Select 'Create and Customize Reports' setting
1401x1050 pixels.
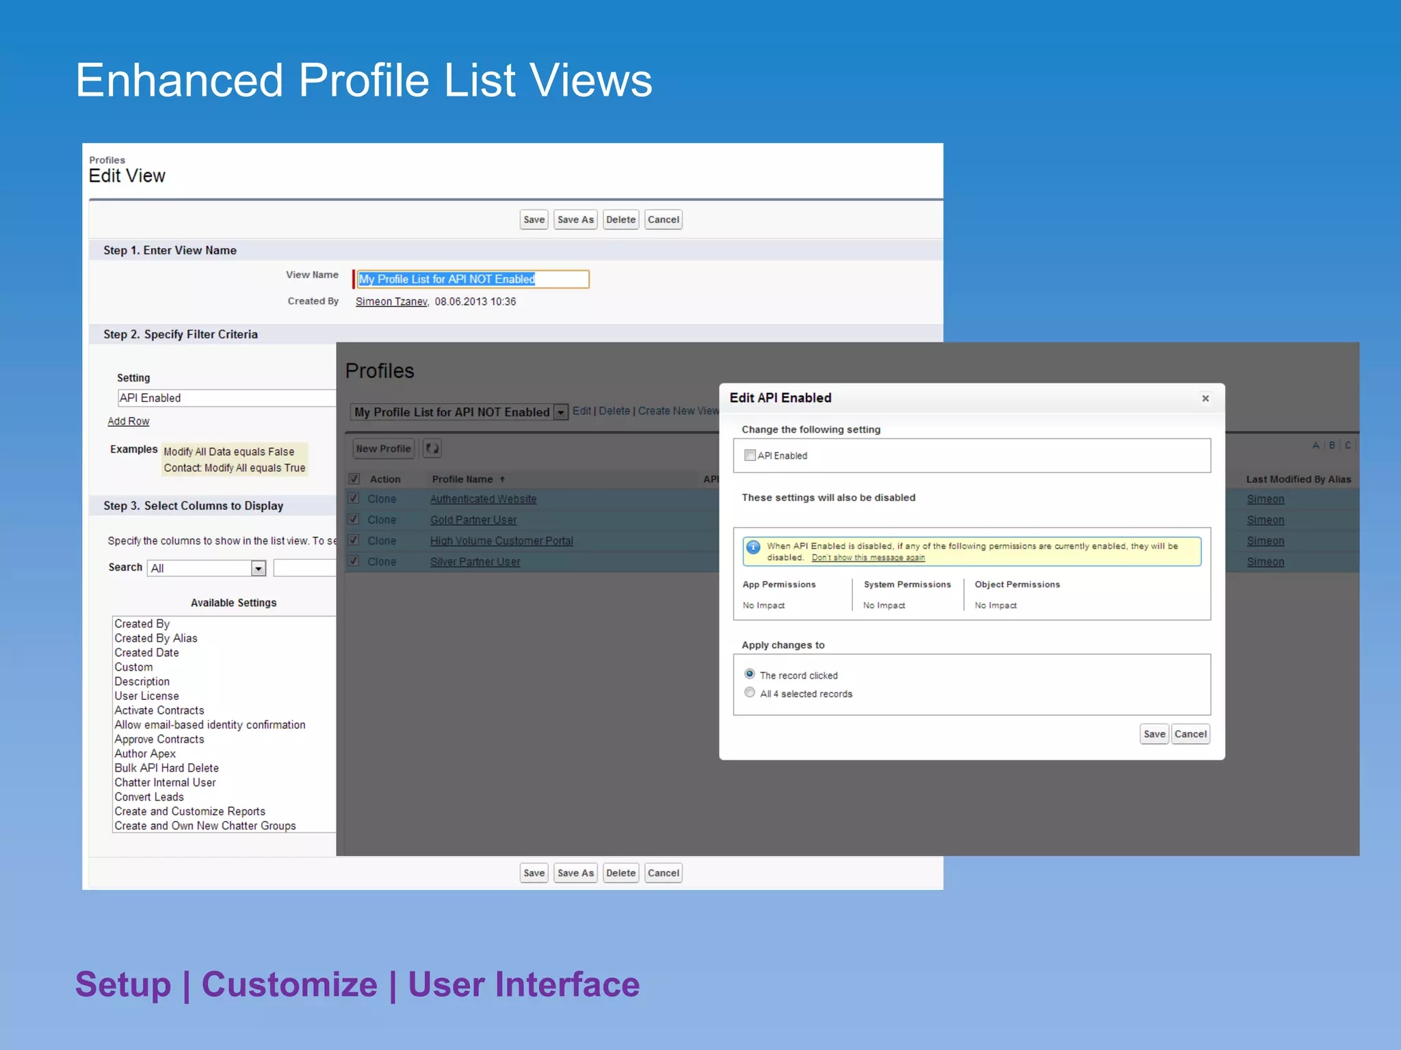189,811
